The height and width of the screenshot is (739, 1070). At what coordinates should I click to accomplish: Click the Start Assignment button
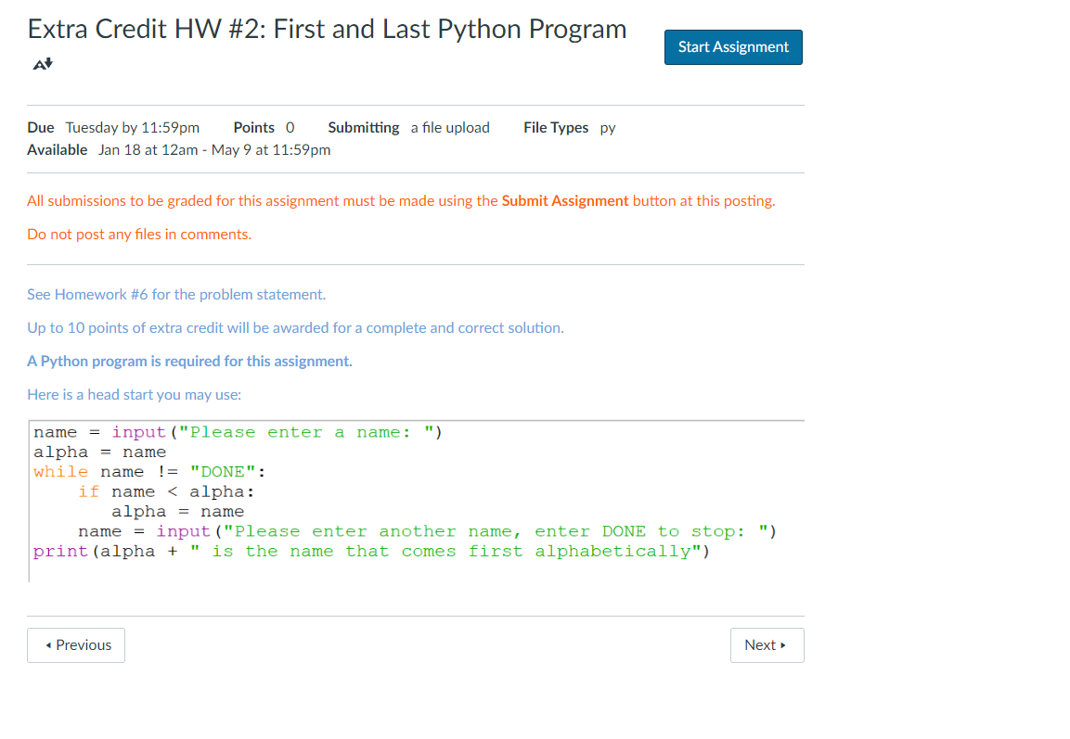click(733, 46)
